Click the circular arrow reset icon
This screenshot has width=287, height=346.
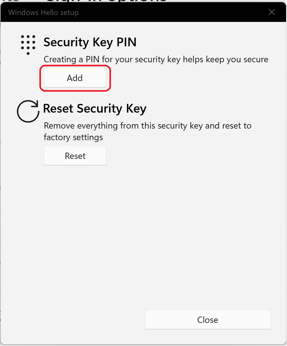click(x=28, y=111)
